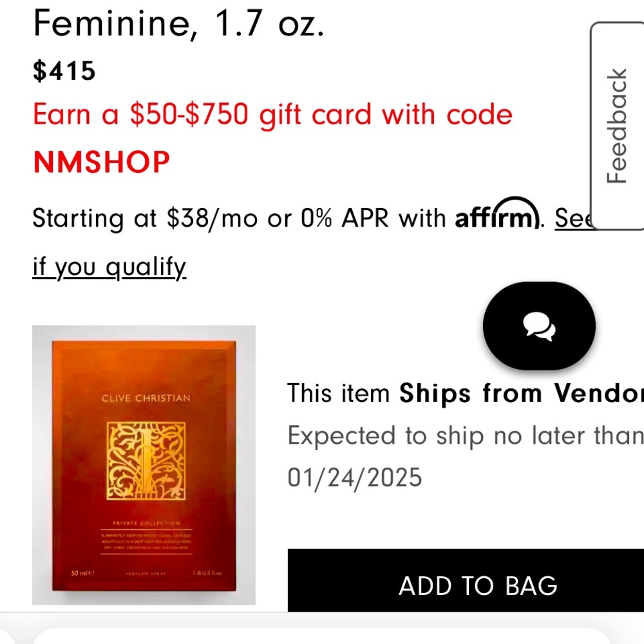Click the $415 price
This screenshot has height=644, width=644.
tap(64, 71)
